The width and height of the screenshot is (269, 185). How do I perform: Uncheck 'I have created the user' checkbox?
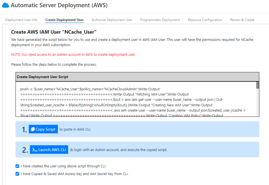tap(17, 166)
